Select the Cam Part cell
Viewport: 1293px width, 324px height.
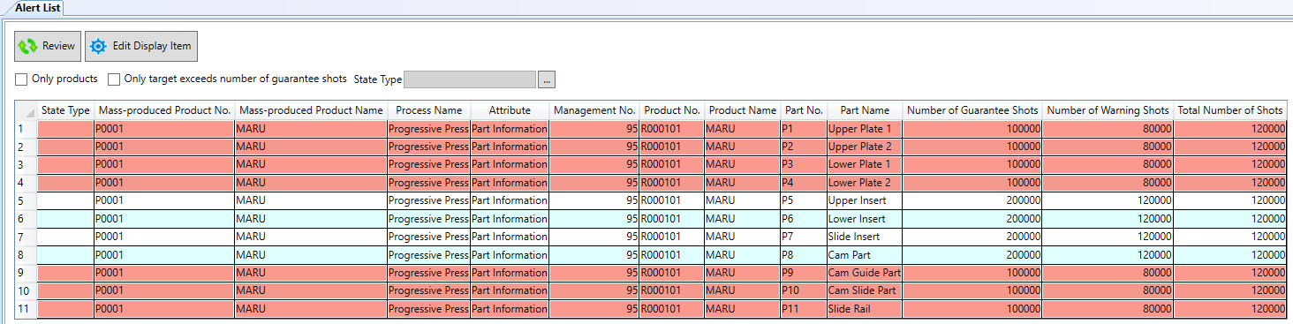[x=865, y=255]
